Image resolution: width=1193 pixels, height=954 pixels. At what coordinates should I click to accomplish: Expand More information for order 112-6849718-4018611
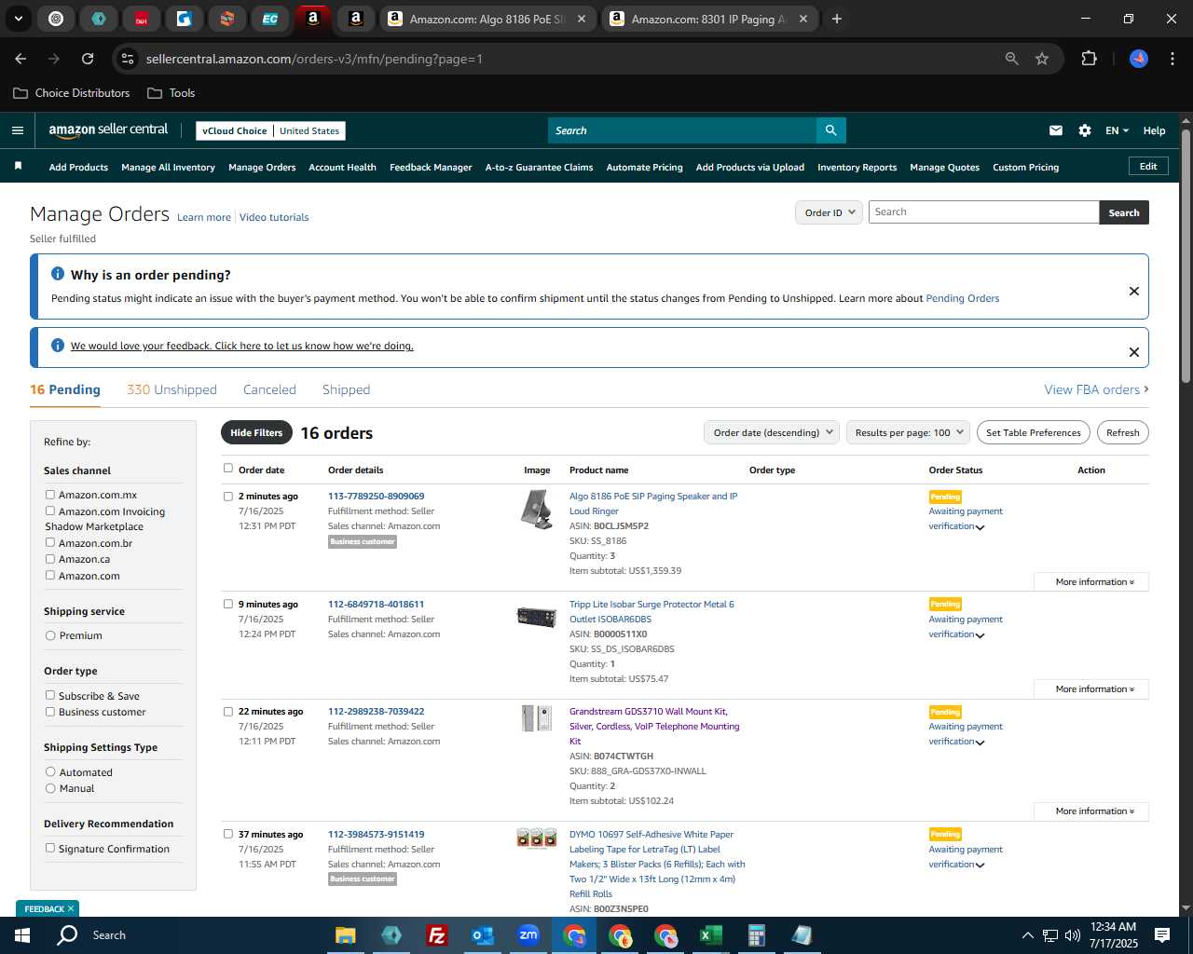pyautogui.click(x=1091, y=688)
